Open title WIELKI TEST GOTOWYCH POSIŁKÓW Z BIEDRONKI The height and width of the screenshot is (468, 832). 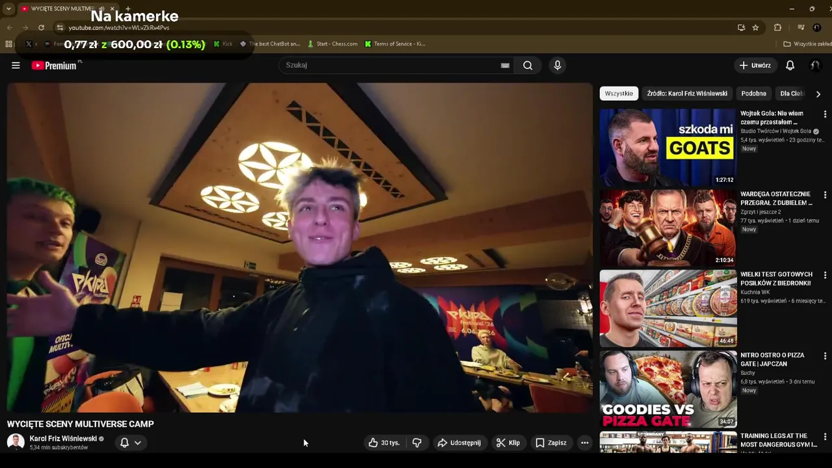(776, 279)
